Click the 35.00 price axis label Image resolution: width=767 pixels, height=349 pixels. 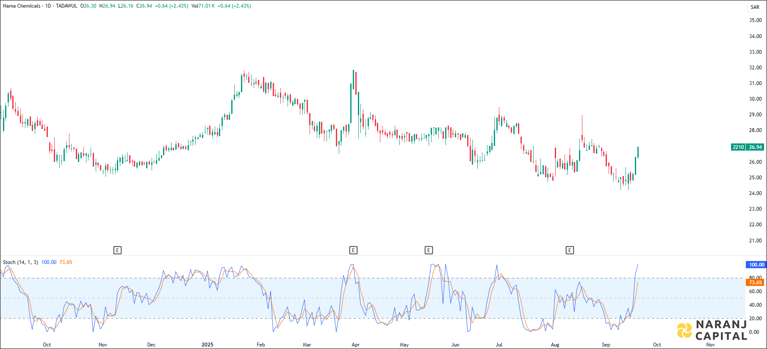755,20
